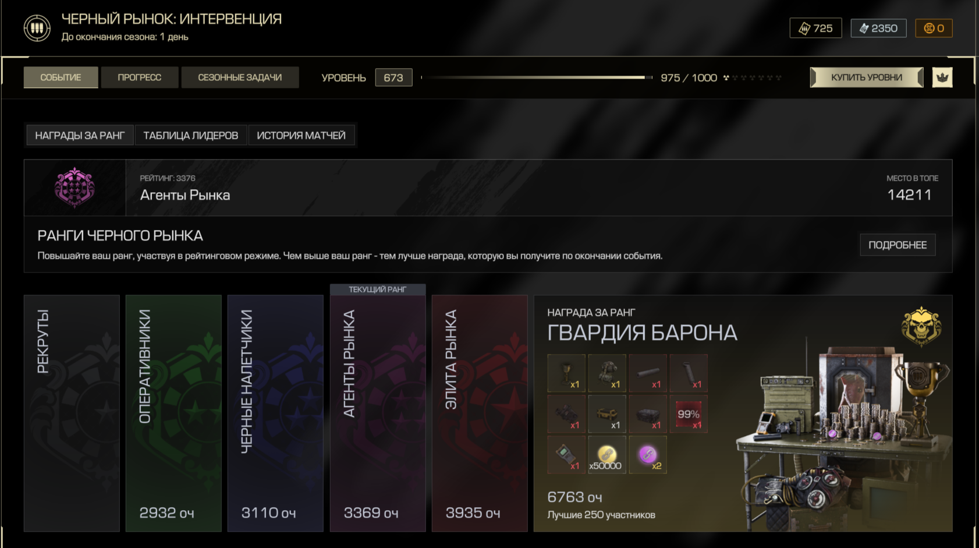Click the ГВАРДИЯ БАРОНА reward title

click(642, 333)
